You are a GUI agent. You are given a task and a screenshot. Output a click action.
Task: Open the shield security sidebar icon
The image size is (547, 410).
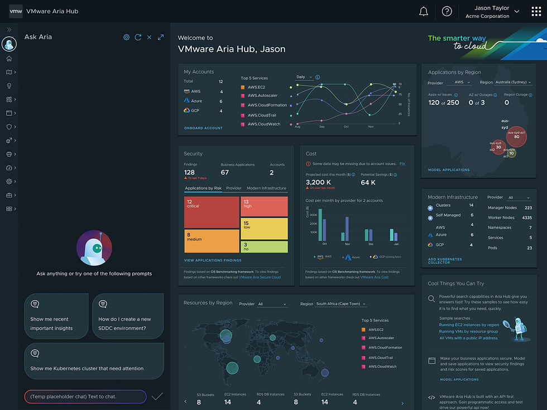[x=9, y=127]
